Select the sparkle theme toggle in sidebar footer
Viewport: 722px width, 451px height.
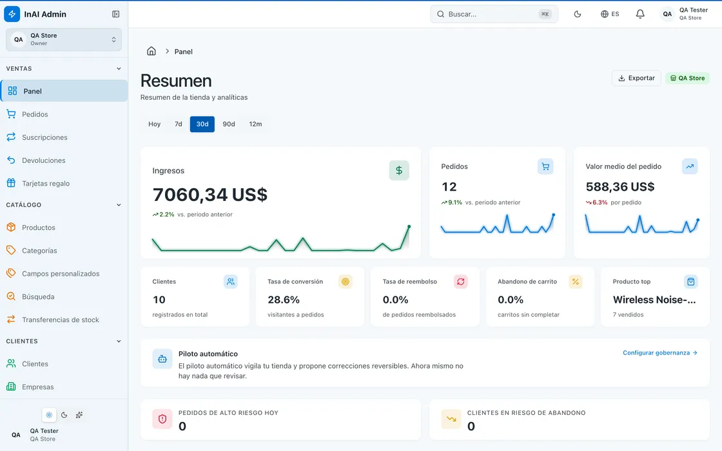[x=79, y=415]
